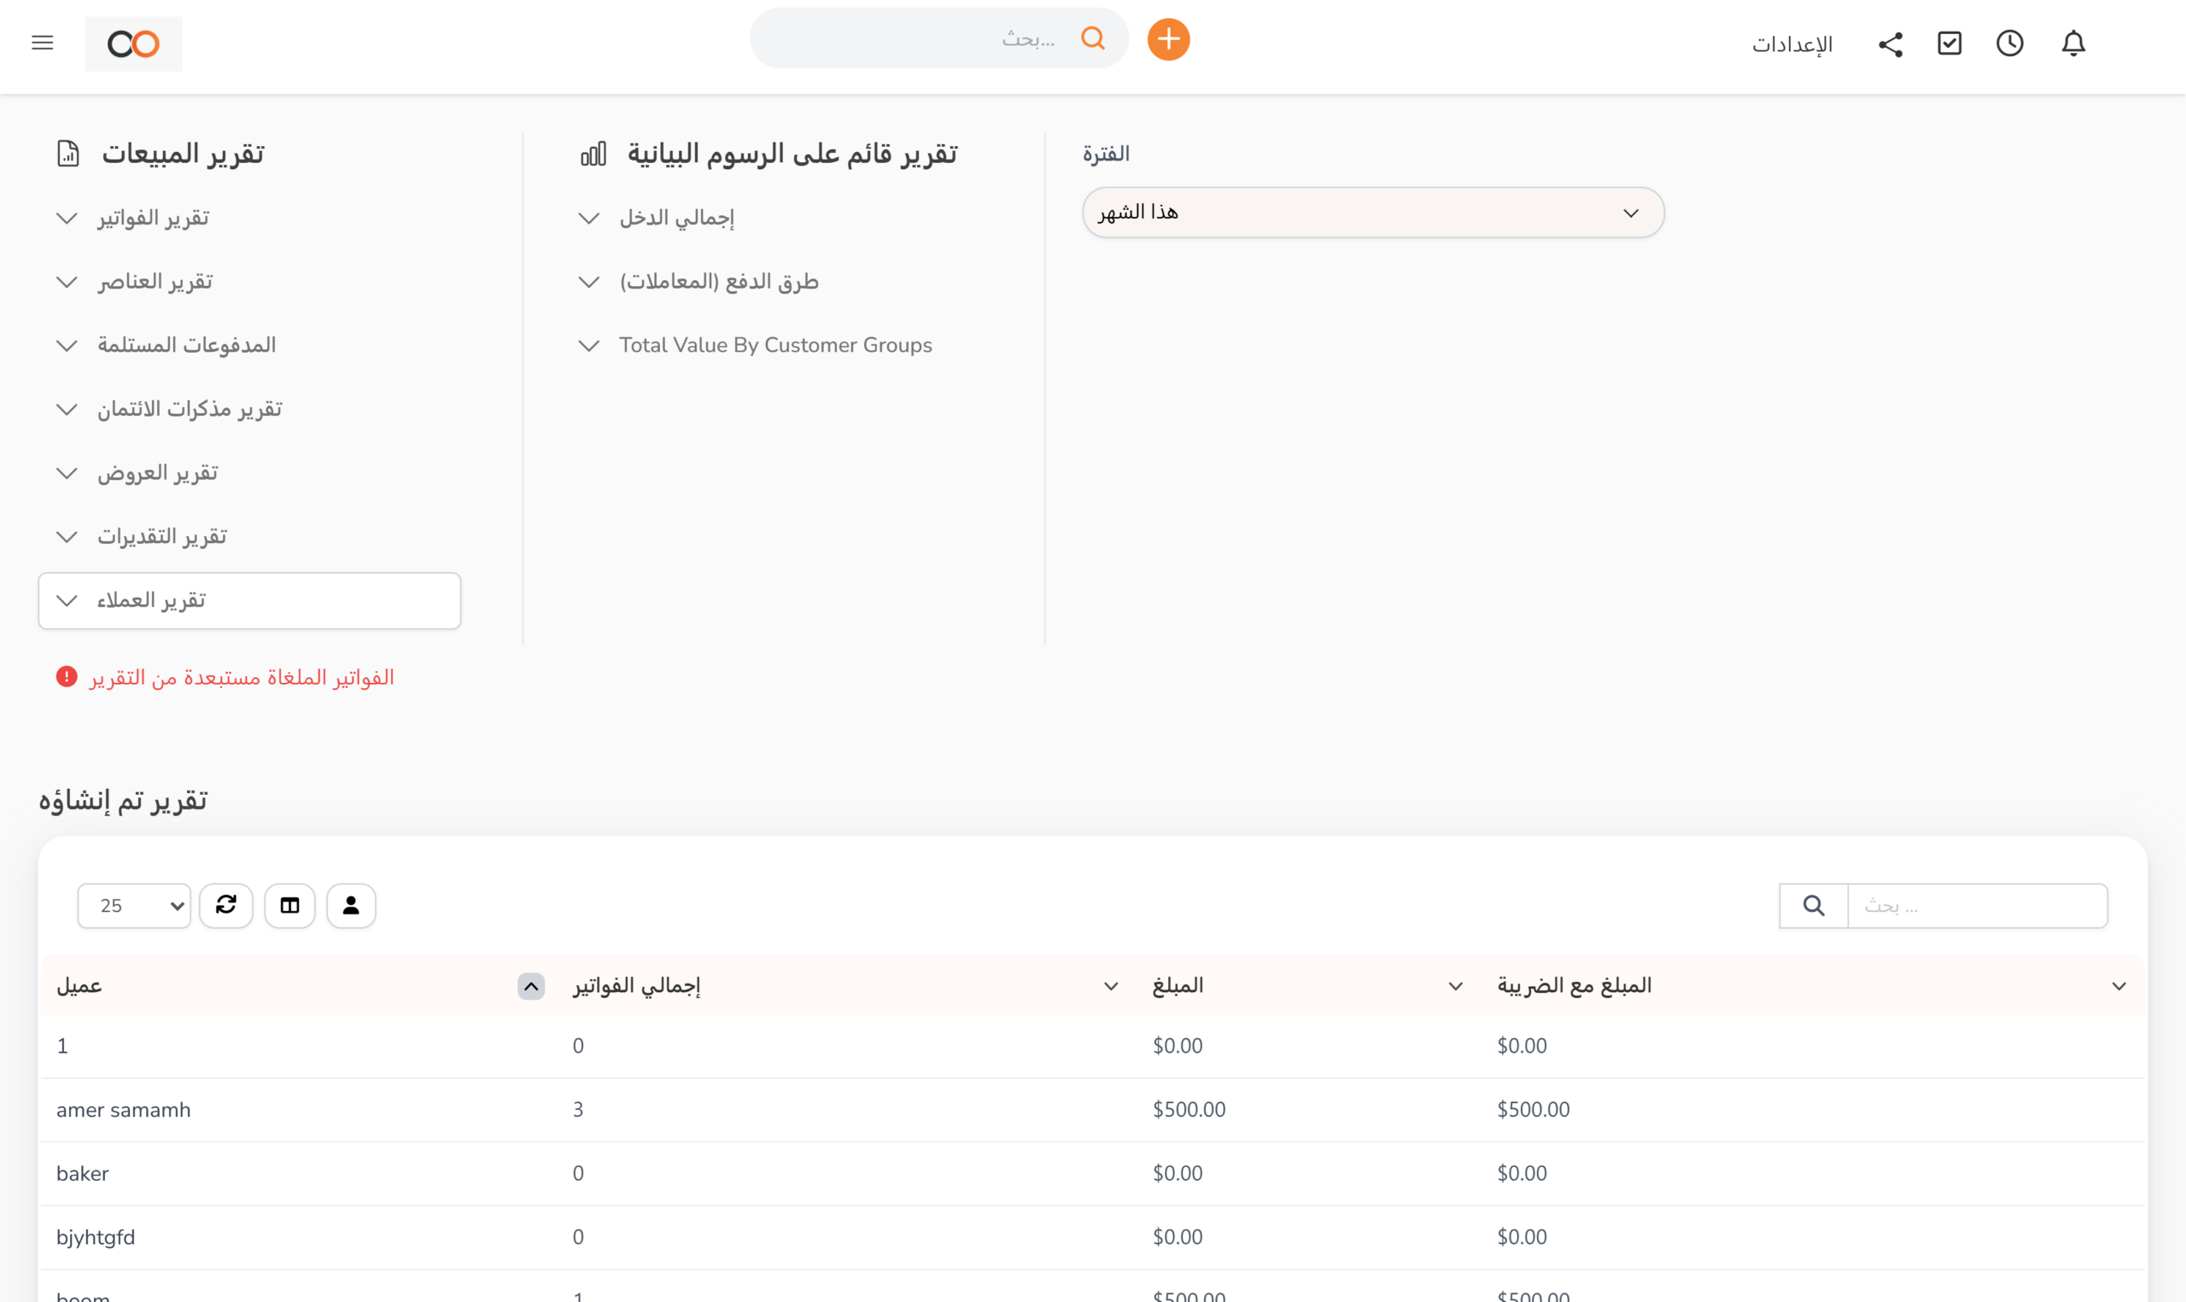Open the tasks checkmark icon

tap(1949, 43)
